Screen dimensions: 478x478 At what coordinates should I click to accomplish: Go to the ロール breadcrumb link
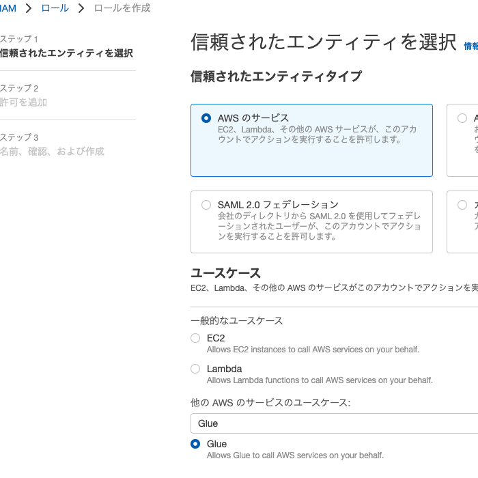(55, 8)
